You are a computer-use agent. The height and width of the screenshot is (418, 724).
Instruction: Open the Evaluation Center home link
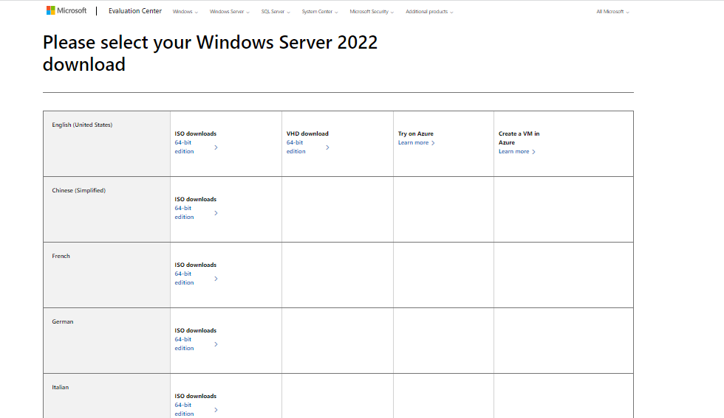pyautogui.click(x=134, y=10)
